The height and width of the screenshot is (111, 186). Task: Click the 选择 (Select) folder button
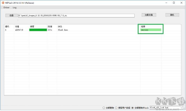[11, 15]
